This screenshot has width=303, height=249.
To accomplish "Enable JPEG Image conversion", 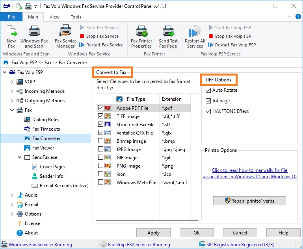I will point(100,149).
